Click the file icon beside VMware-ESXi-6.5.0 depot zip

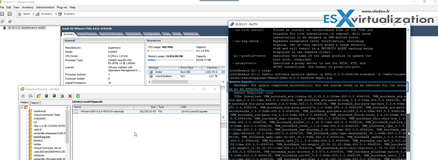coord(77,112)
